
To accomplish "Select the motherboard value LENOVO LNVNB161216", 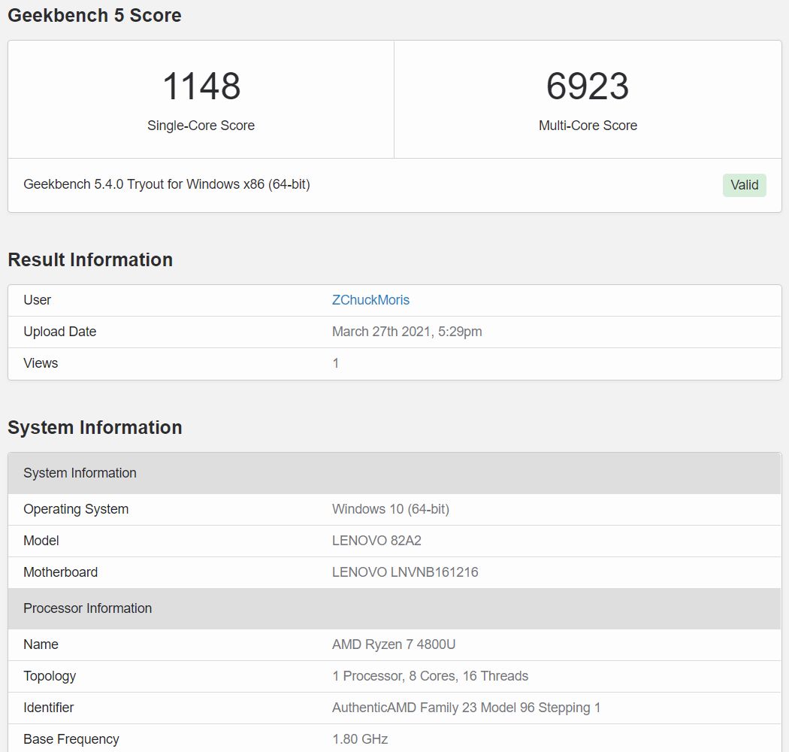I will pos(405,572).
